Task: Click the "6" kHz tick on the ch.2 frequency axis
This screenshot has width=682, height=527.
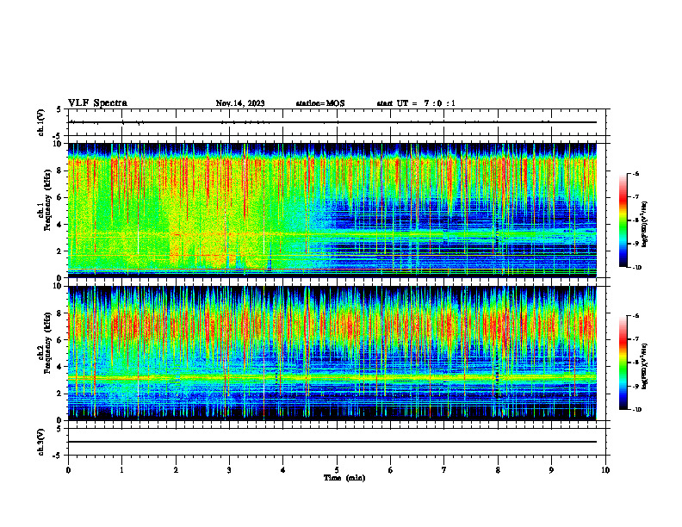Action: click(x=59, y=340)
